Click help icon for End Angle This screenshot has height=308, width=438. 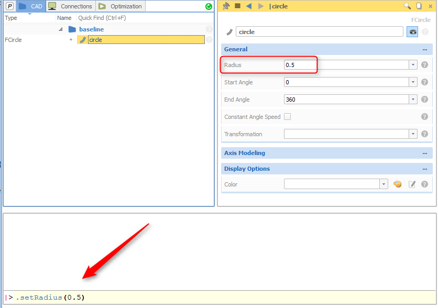click(x=424, y=100)
